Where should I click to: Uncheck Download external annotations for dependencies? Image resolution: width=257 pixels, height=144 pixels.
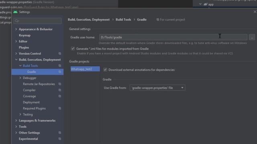[105, 70]
